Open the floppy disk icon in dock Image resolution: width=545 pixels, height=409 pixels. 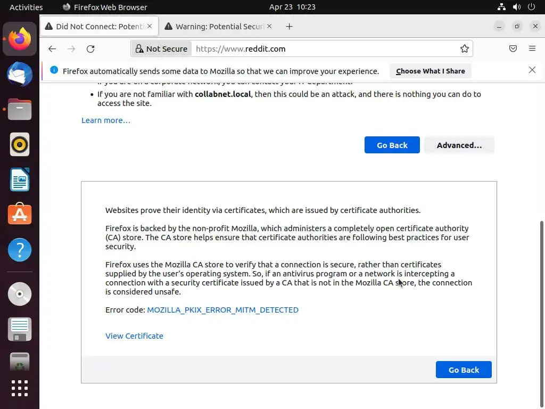[20, 329]
